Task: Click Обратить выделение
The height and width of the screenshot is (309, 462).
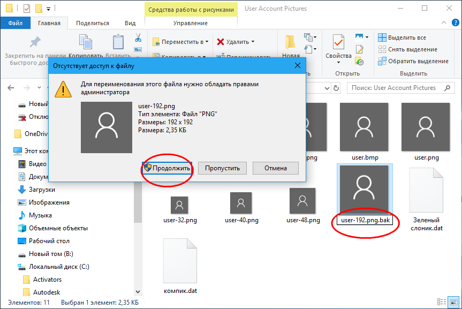Action: [x=413, y=61]
